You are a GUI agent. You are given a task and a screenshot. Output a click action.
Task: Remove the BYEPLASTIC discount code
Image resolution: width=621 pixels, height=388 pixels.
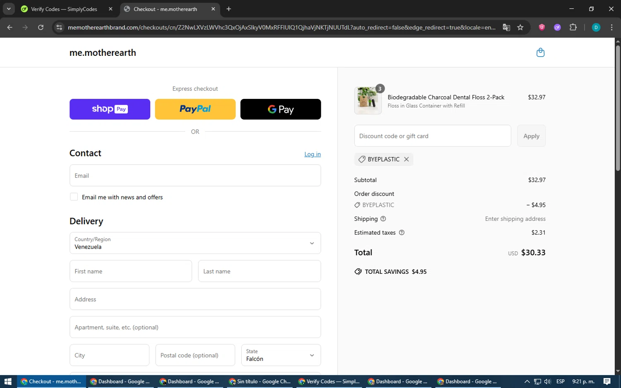(x=407, y=159)
